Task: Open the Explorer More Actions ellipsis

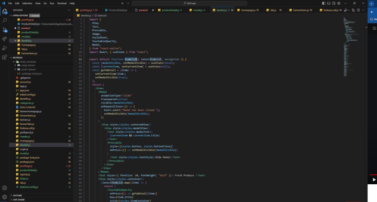Action: pos(69,10)
